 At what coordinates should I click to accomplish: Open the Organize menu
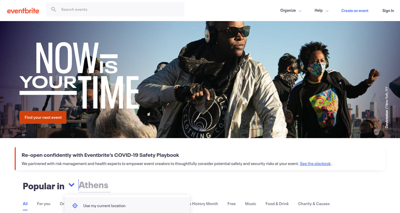(x=288, y=11)
